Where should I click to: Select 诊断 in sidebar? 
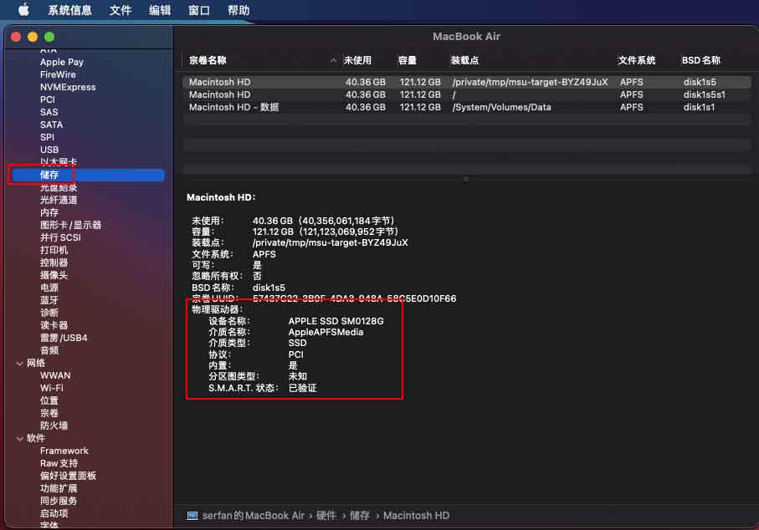coord(49,313)
